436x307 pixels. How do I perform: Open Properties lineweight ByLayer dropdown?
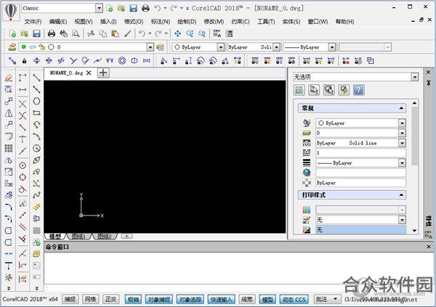[402, 163]
